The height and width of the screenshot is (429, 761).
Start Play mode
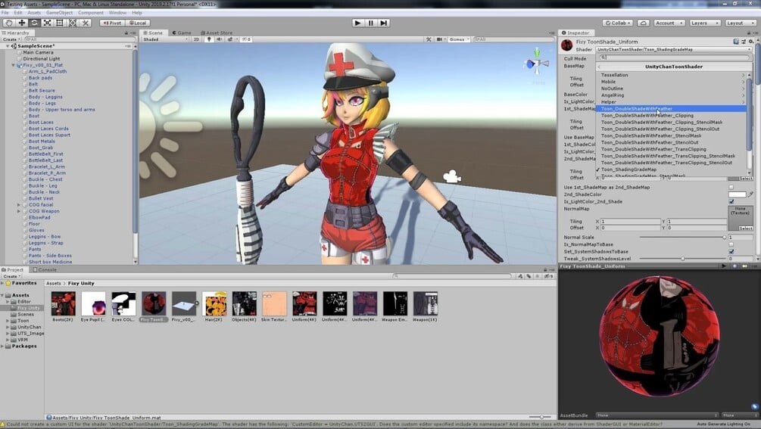point(357,23)
